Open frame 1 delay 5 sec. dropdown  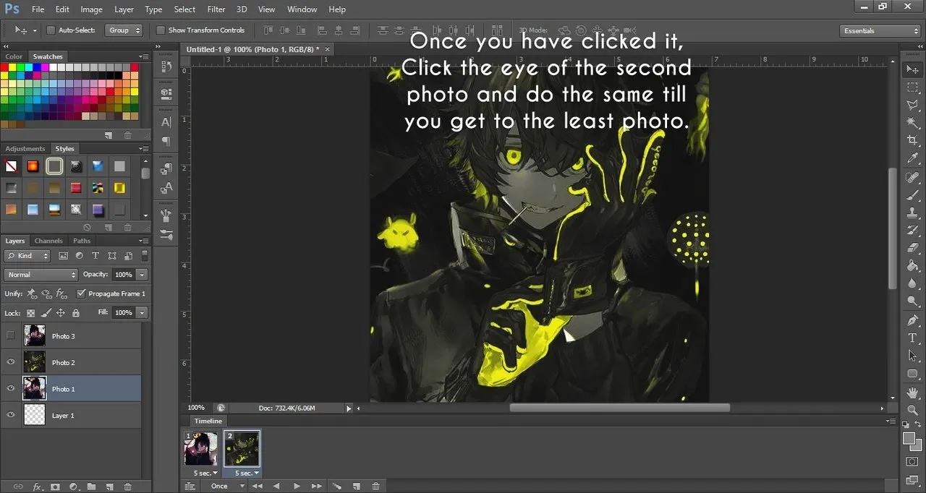pyautogui.click(x=205, y=473)
